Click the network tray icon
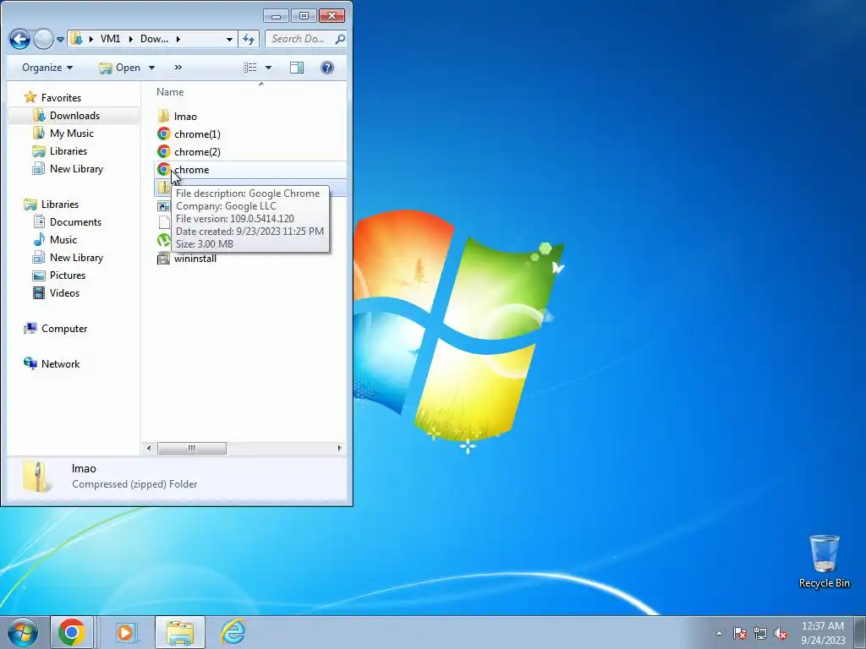Screen dimensions: 866x649 click(x=760, y=633)
